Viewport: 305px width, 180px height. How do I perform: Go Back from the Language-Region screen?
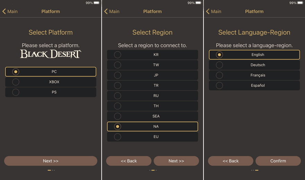coord(230,161)
